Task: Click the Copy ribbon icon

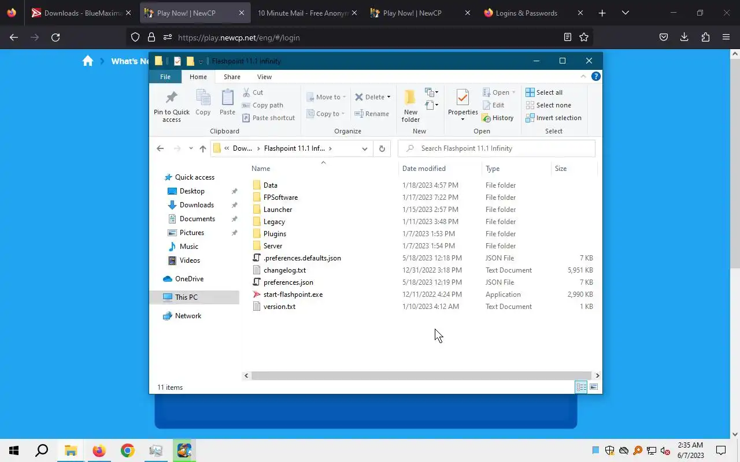Action: 203,103
